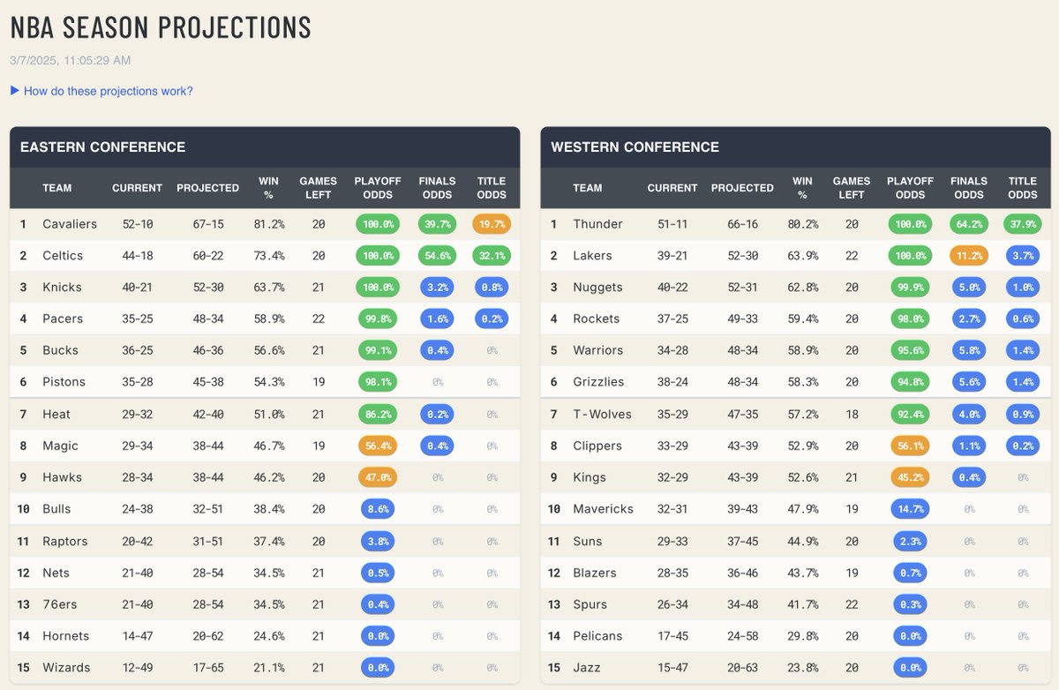The image size is (1059, 690).
Task: Click Western Games Left column header
Action: tap(852, 188)
